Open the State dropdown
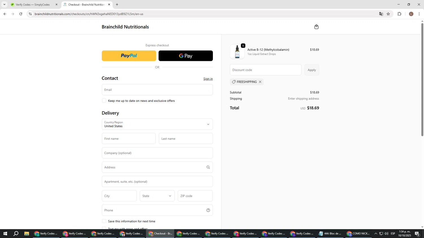424x238 pixels. (x=157, y=196)
